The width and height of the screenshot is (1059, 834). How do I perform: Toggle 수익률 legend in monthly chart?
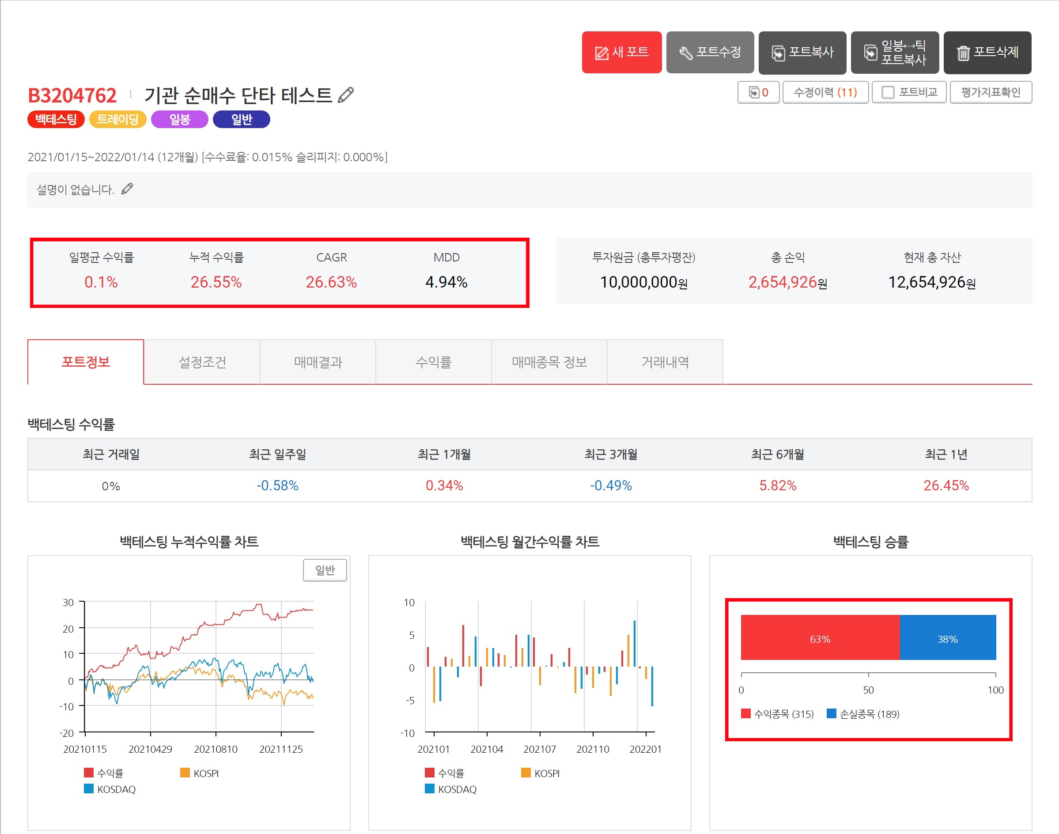coord(445,773)
